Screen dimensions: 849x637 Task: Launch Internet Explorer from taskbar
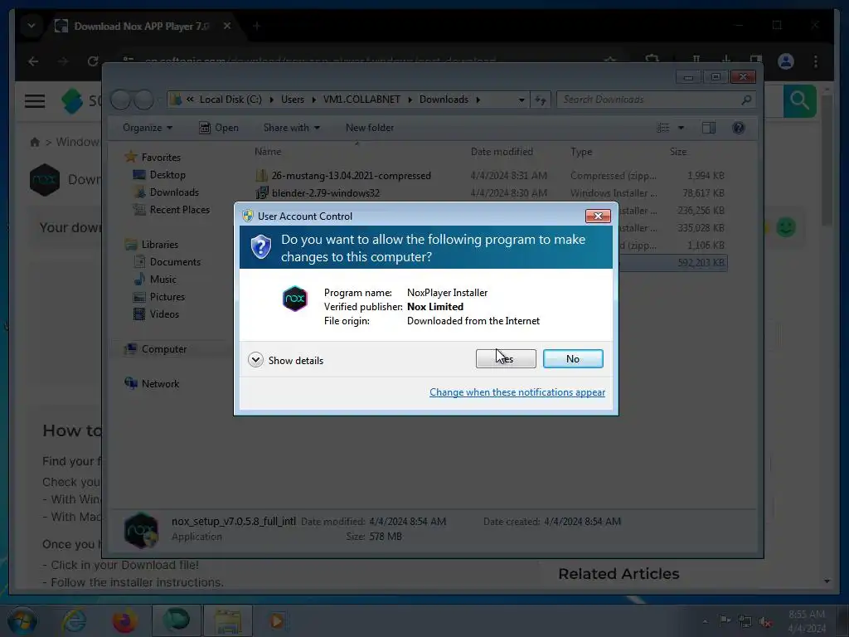pyautogui.click(x=74, y=620)
